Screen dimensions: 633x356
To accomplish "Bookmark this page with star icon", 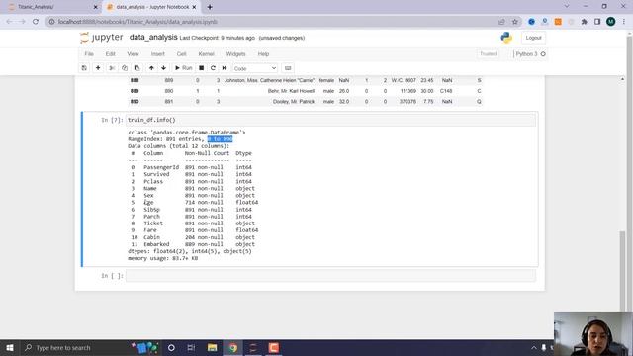I will pos(514,22).
